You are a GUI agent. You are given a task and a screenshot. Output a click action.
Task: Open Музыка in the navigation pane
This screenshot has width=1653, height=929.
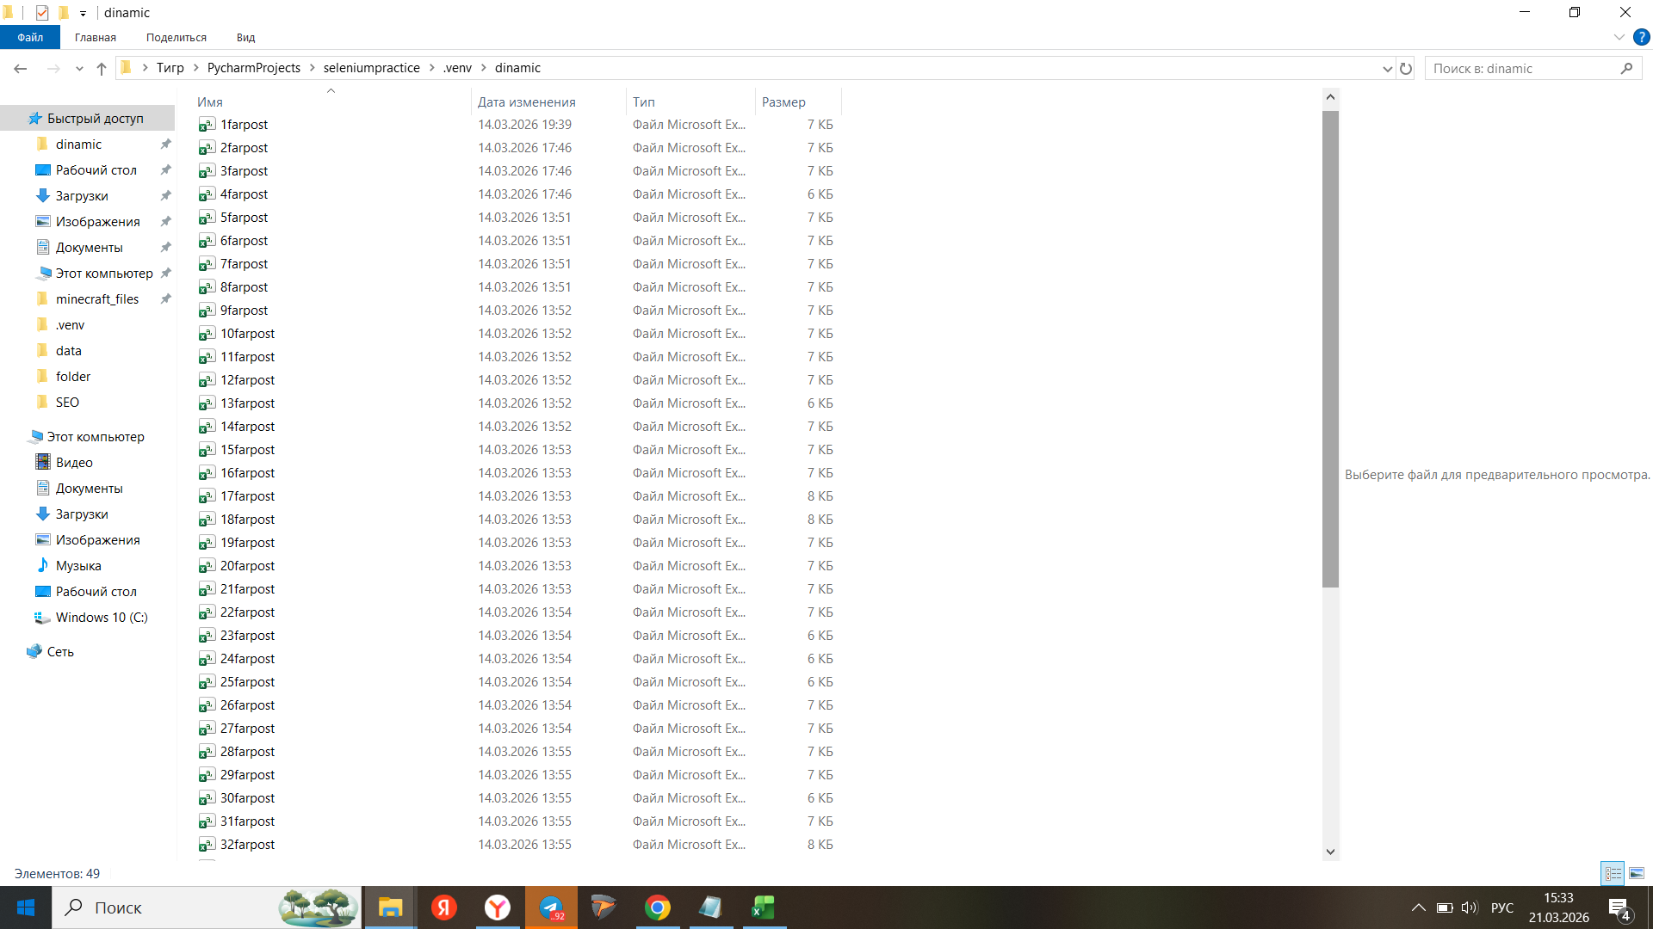pyautogui.click(x=78, y=566)
